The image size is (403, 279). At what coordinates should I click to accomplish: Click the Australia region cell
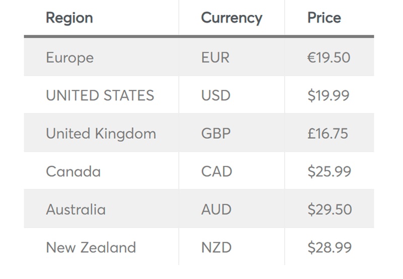coord(76,209)
